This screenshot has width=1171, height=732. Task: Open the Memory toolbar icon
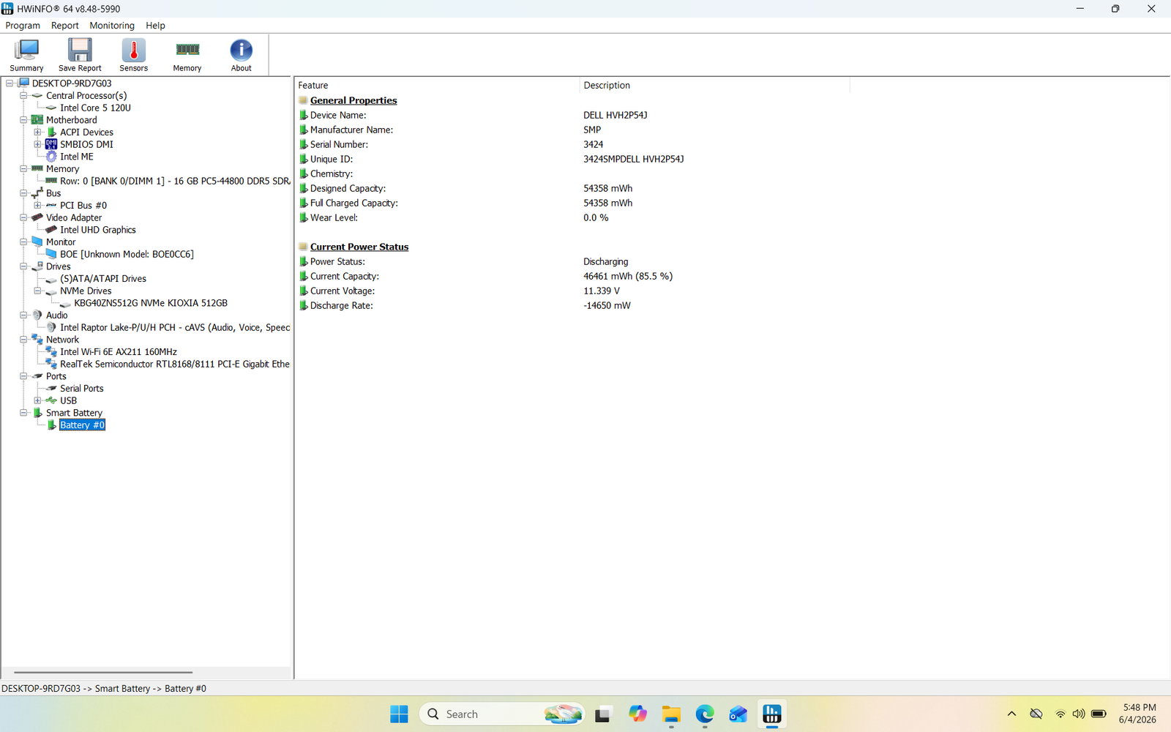click(x=187, y=55)
